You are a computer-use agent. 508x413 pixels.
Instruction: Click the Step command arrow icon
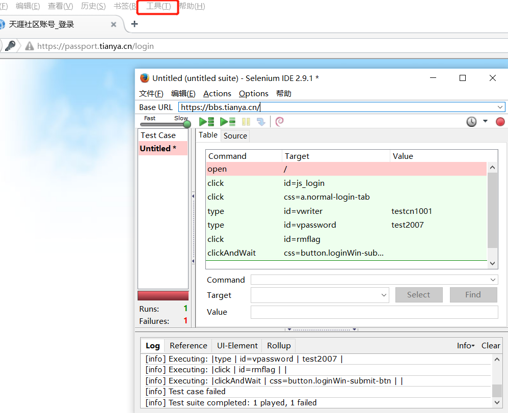(261, 122)
